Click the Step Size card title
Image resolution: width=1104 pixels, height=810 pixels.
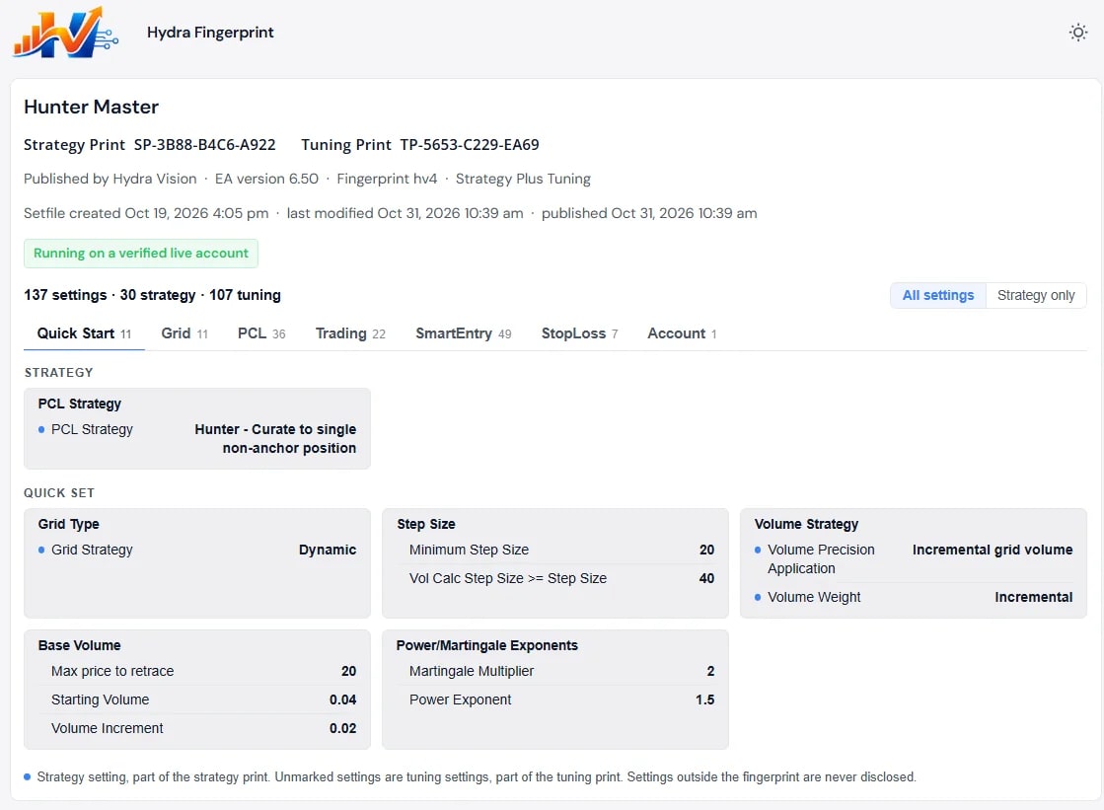point(426,524)
